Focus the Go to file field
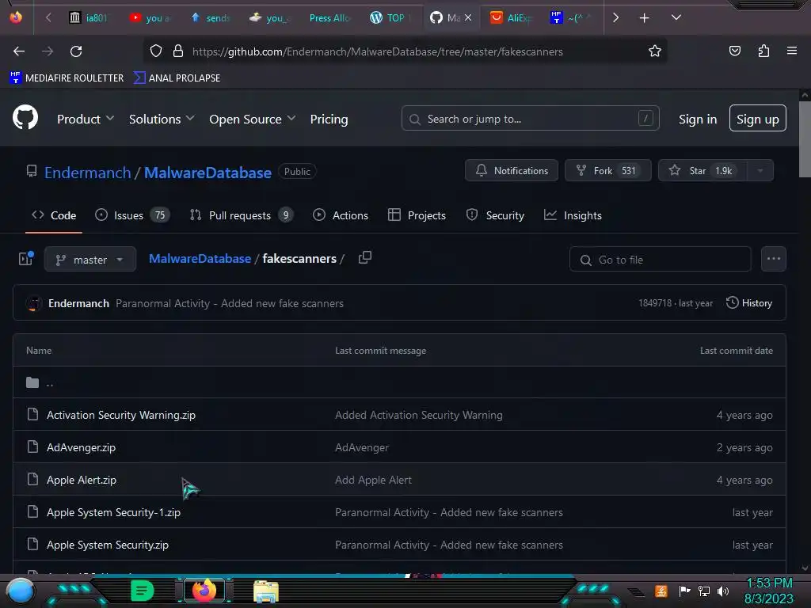Screen dimensions: 811x608 coord(660,259)
